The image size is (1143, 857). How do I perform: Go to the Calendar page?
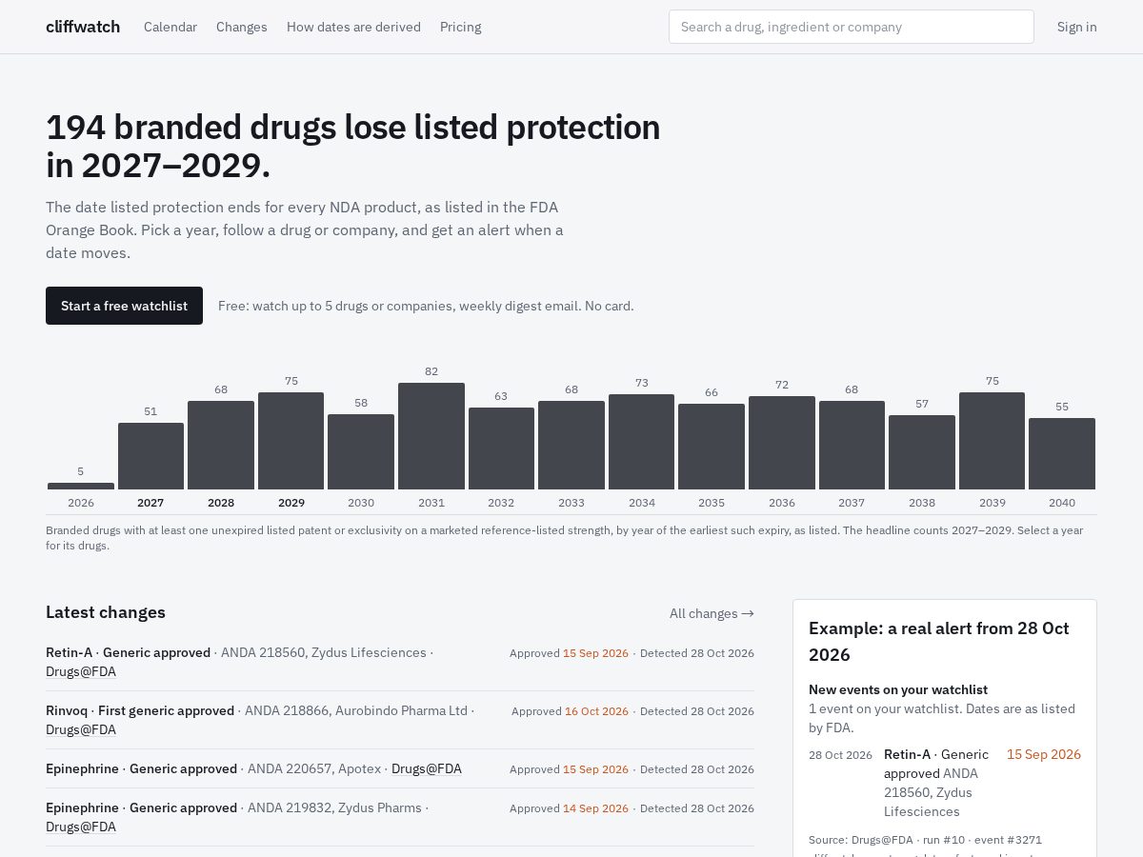pyautogui.click(x=170, y=27)
